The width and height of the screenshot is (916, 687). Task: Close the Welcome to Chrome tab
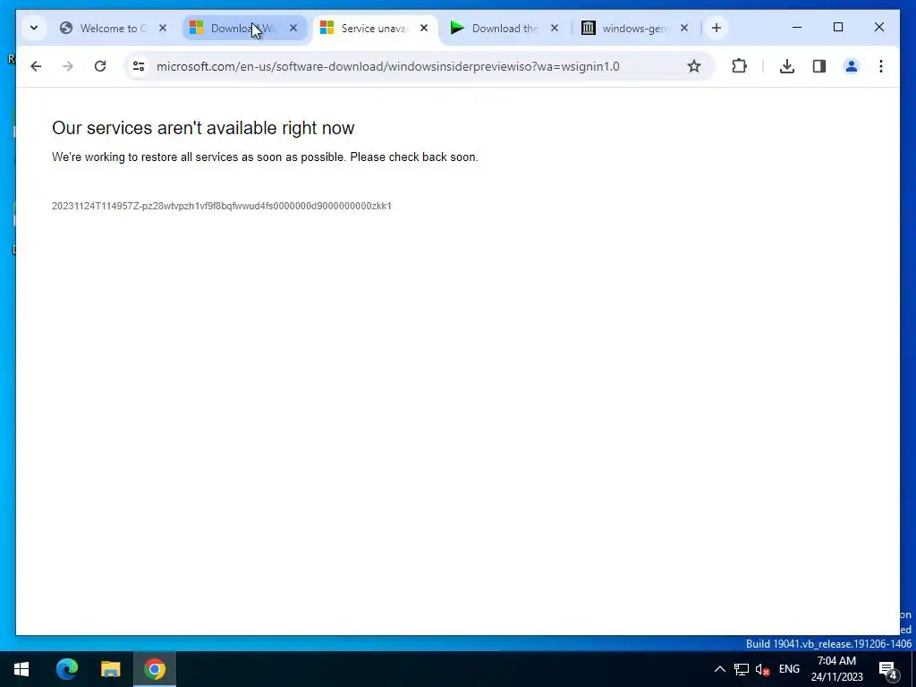(x=163, y=28)
